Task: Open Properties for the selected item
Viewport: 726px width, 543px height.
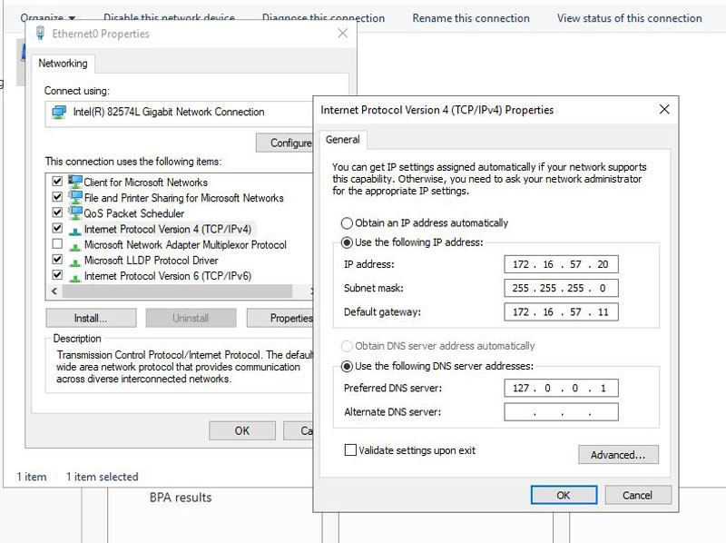Action: [280, 319]
